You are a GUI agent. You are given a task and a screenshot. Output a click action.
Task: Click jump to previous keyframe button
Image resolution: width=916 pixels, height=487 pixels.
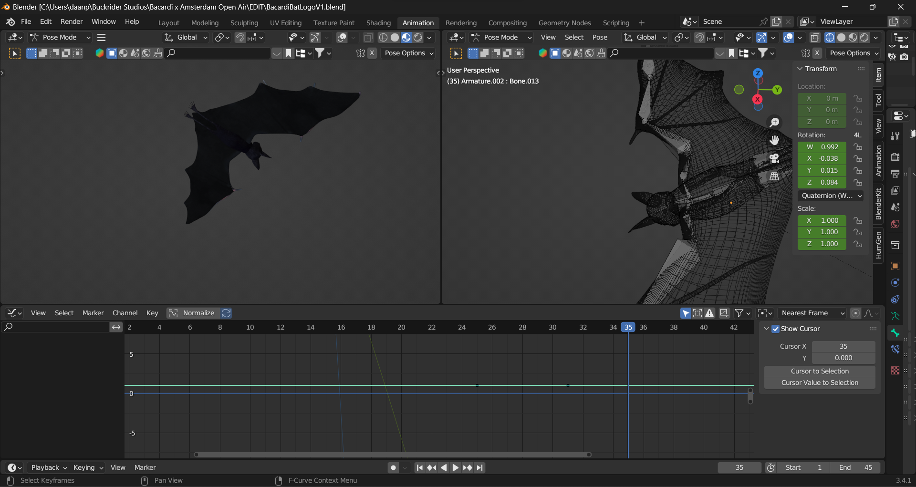[431, 467]
